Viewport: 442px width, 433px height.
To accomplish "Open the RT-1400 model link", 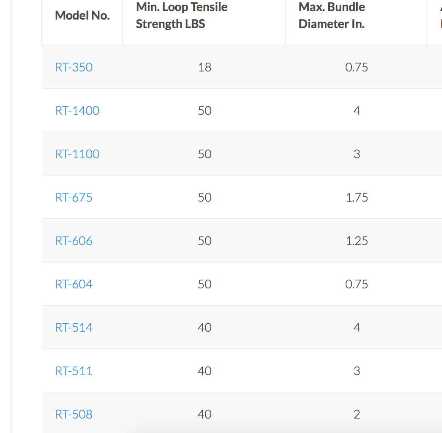I will (x=77, y=111).
